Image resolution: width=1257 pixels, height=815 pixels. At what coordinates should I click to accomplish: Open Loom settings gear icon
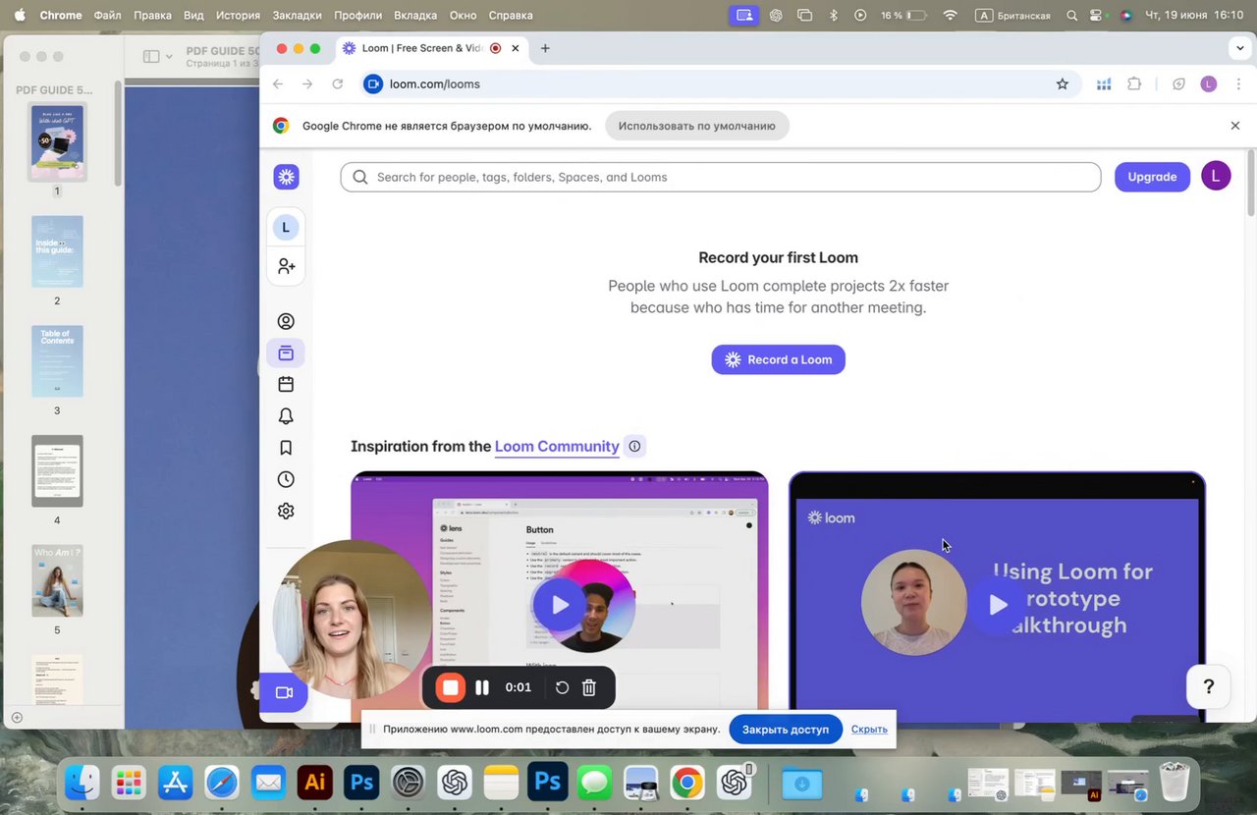[286, 511]
